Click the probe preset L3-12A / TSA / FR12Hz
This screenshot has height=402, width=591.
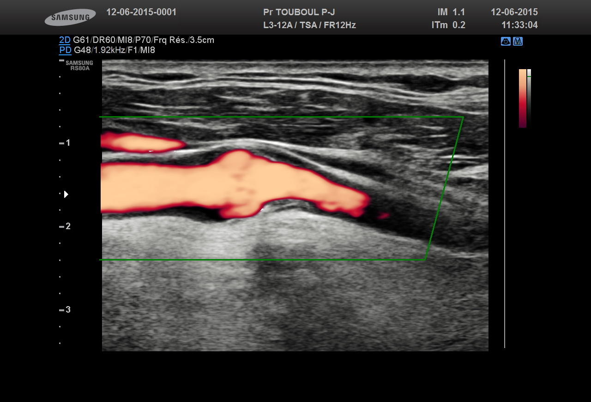tap(309, 25)
